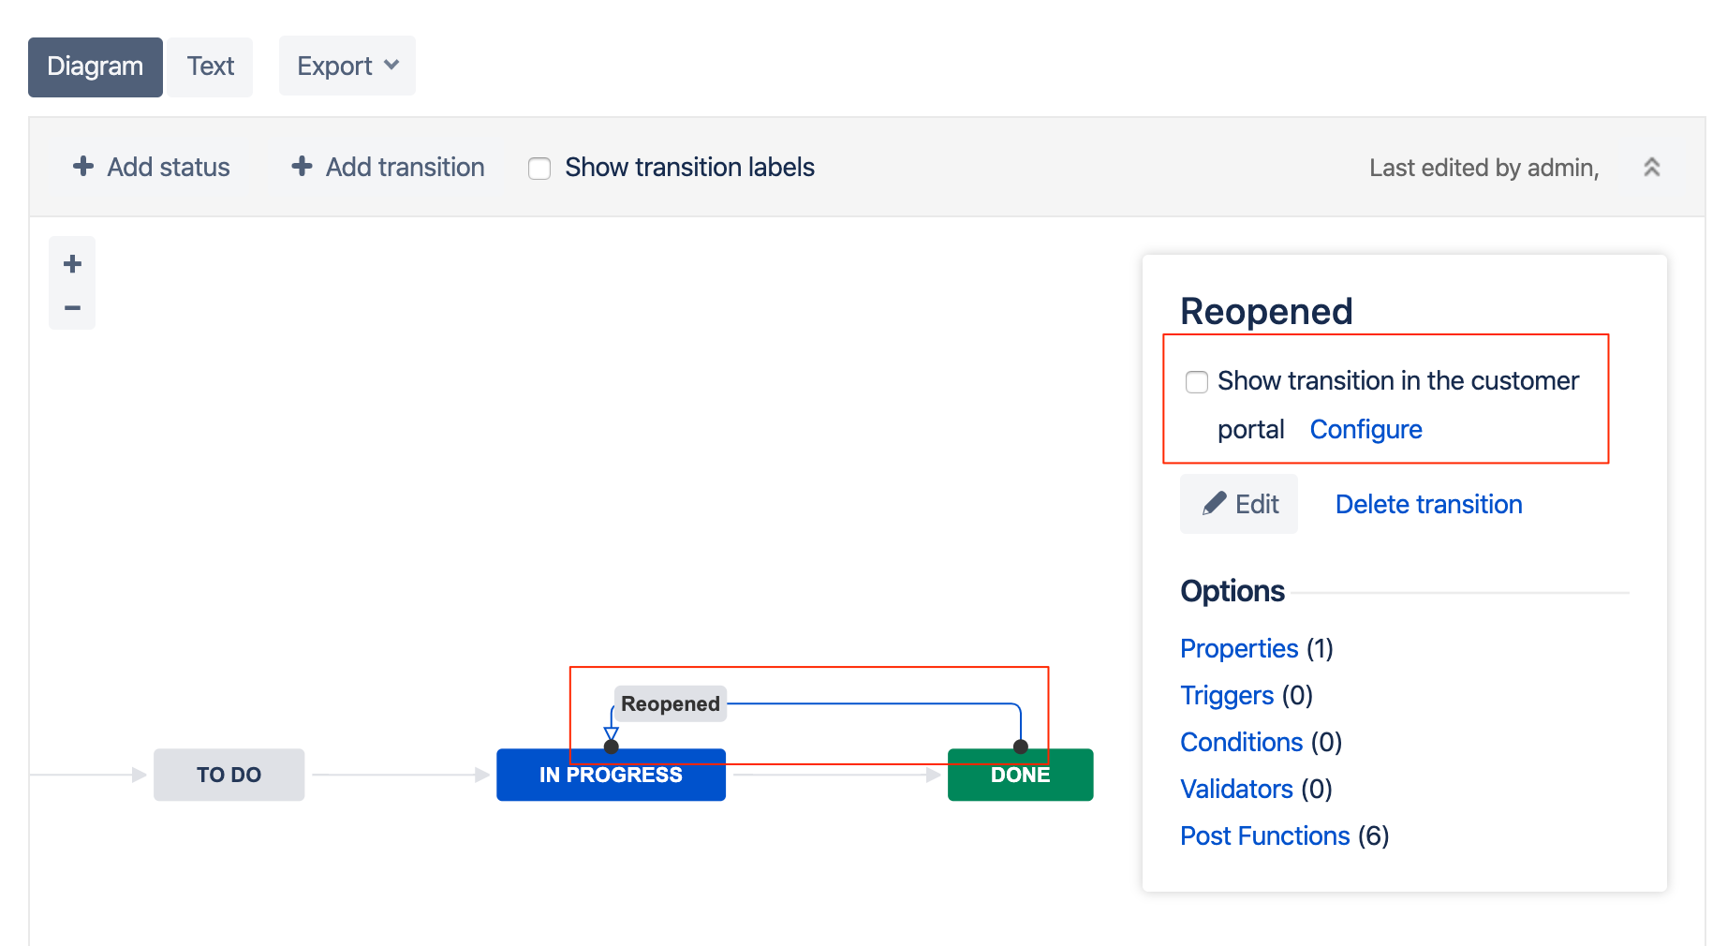
Task: Click the plus icon next to Add status
Action: pyautogui.click(x=83, y=166)
